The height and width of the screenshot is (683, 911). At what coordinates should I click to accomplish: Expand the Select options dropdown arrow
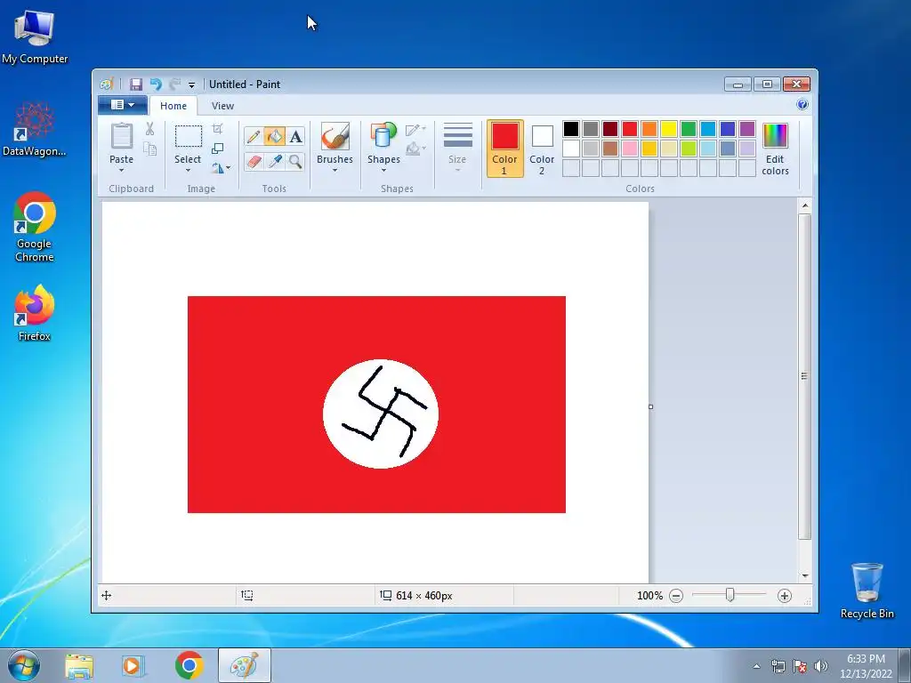[188, 171]
